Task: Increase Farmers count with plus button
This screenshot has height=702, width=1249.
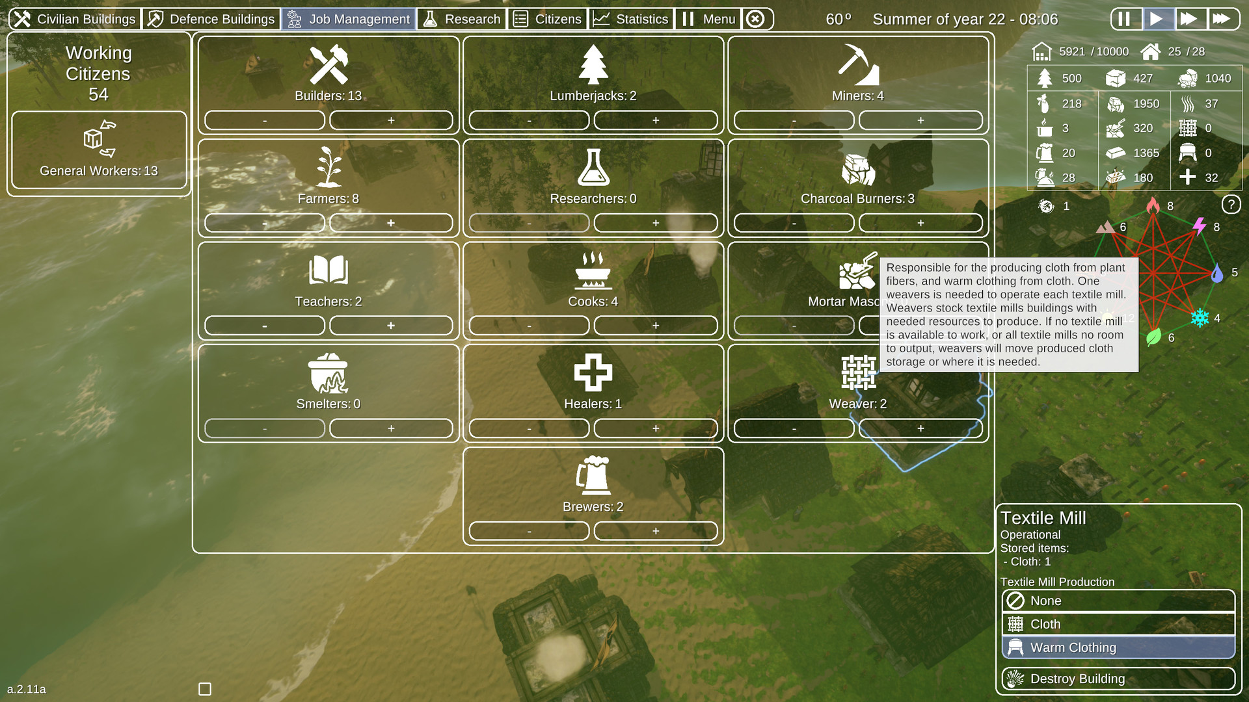Action: coord(391,223)
